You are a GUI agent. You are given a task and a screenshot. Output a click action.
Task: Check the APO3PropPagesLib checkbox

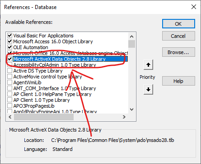pos(9,106)
